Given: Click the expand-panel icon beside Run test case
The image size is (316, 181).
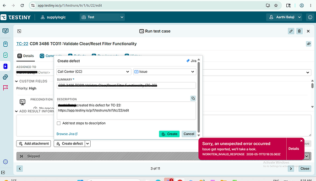Looking at the screenshot, I should pos(19,31).
